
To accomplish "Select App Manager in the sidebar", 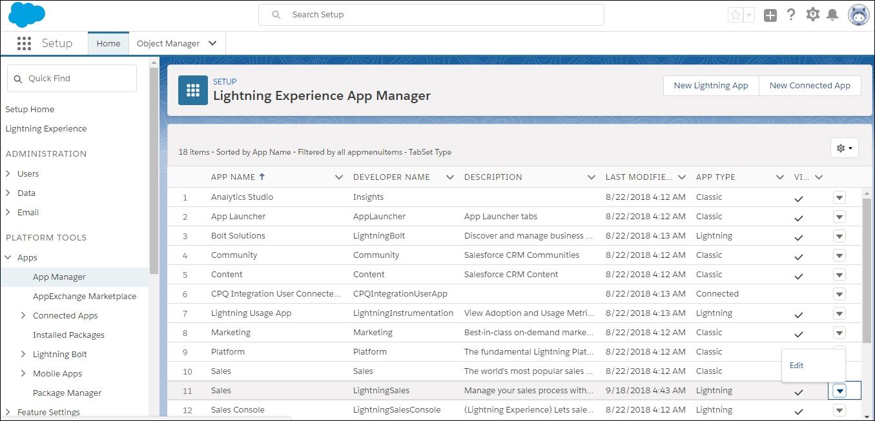I will (59, 277).
